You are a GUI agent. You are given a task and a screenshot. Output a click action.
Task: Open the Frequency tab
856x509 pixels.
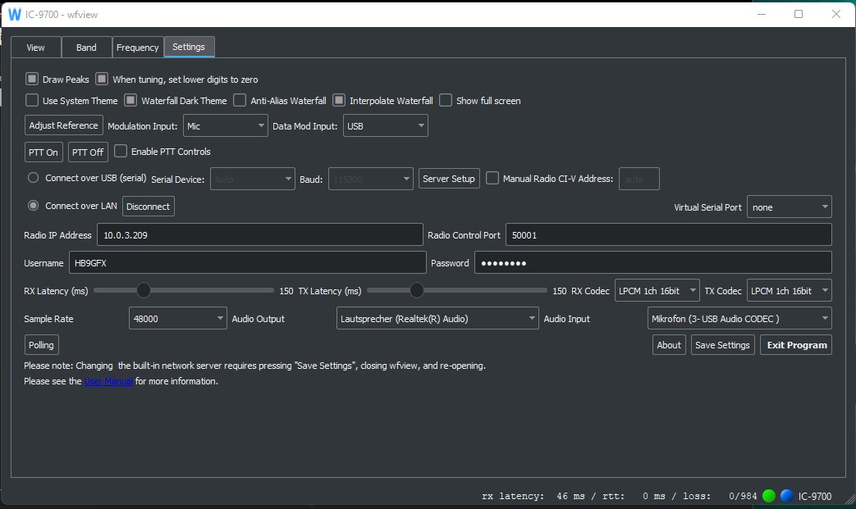pos(137,48)
